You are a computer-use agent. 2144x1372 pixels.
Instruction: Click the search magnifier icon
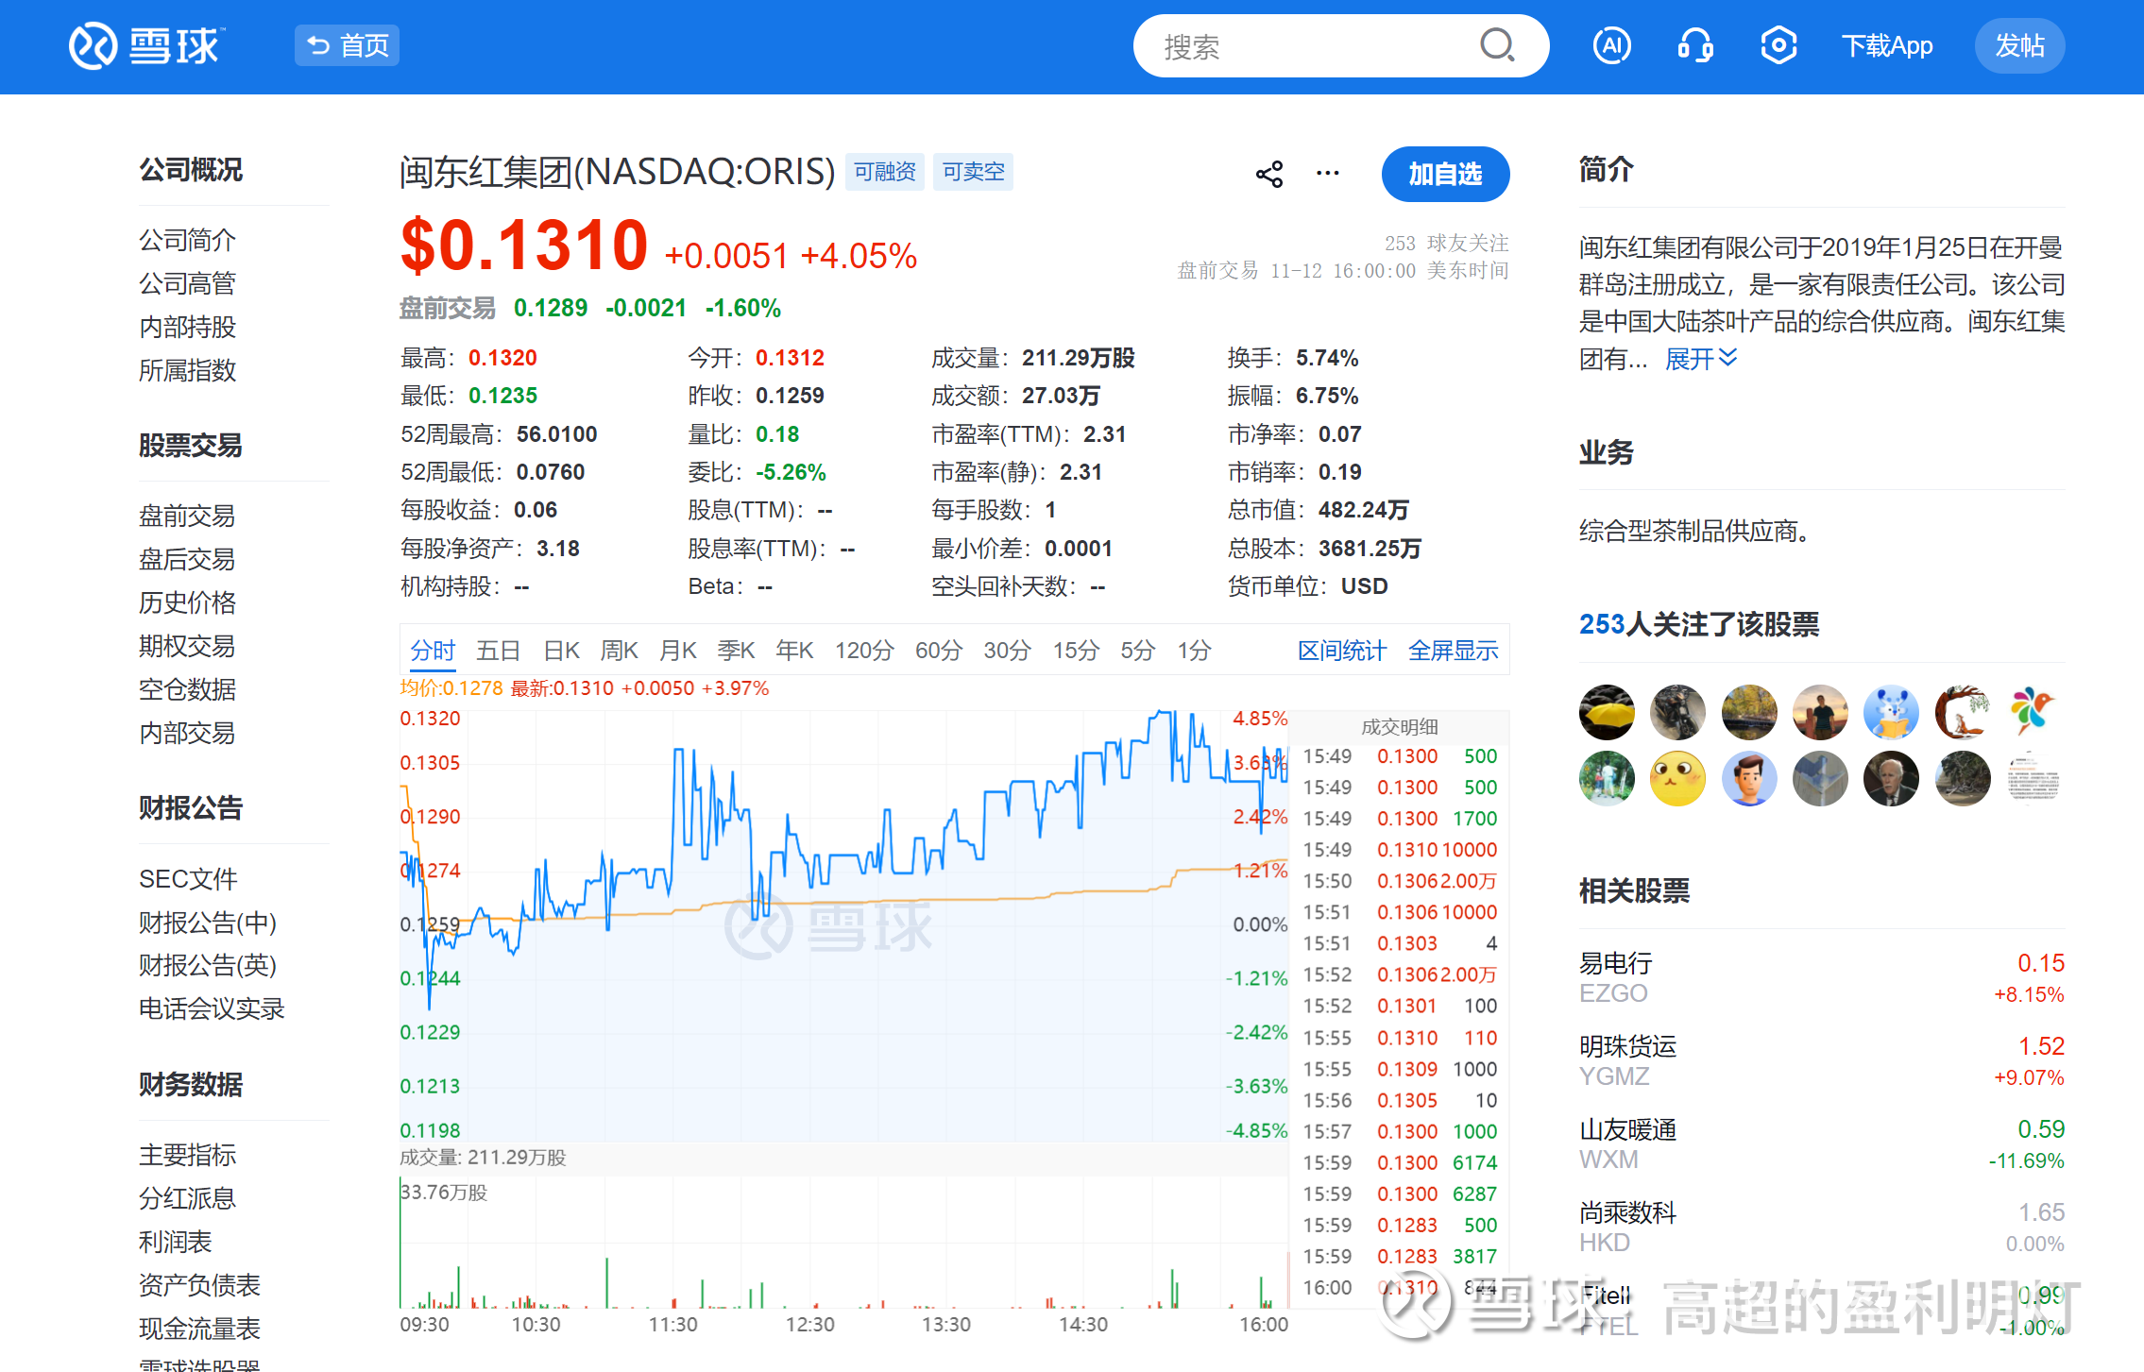pos(1496,45)
